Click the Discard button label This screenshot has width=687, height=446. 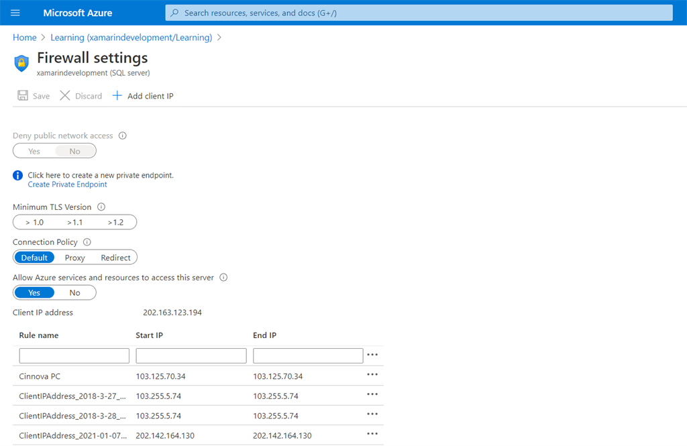click(x=89, y=96)
